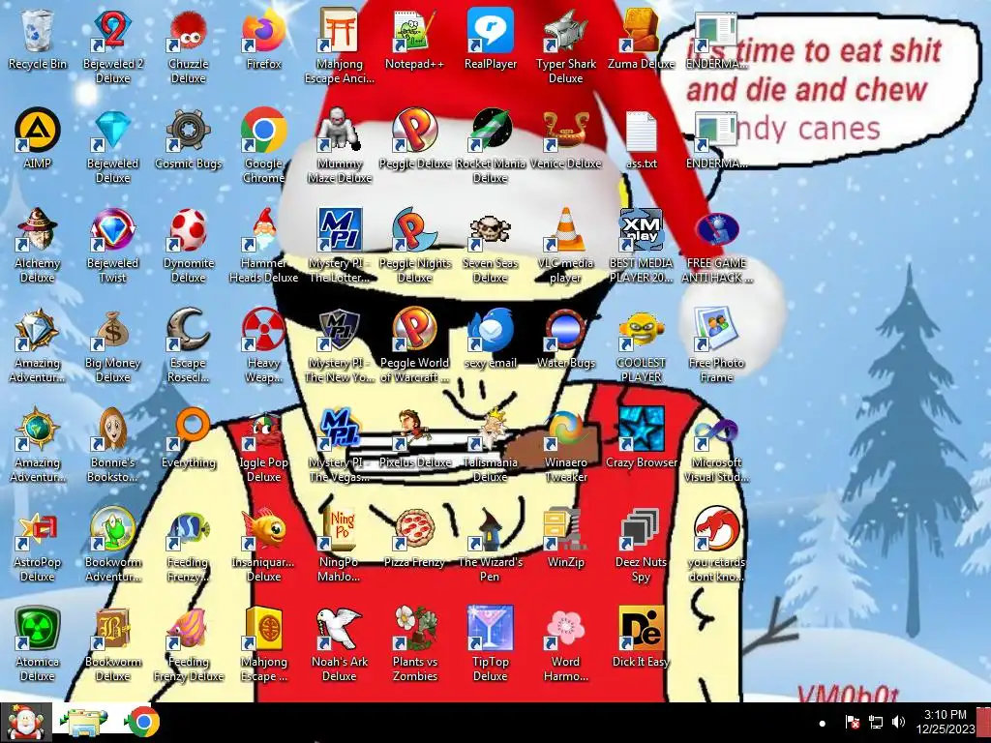Click the Iggle Pop Deluxe icon
This screenshot has height=743, width=991.
[263, 429]
